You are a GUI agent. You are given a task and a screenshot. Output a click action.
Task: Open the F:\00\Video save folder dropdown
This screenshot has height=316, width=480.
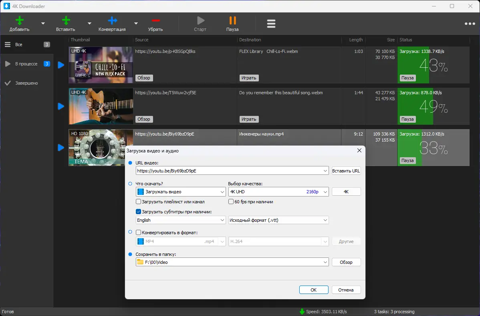325,262
